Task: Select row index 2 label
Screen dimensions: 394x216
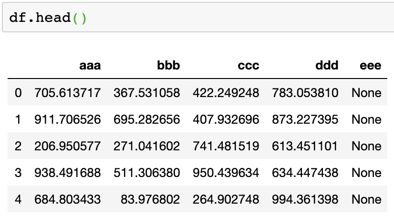Action: click(x=18, y=146)
